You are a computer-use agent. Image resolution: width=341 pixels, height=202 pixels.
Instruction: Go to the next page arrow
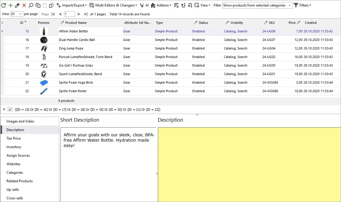(x=79, y=14)
